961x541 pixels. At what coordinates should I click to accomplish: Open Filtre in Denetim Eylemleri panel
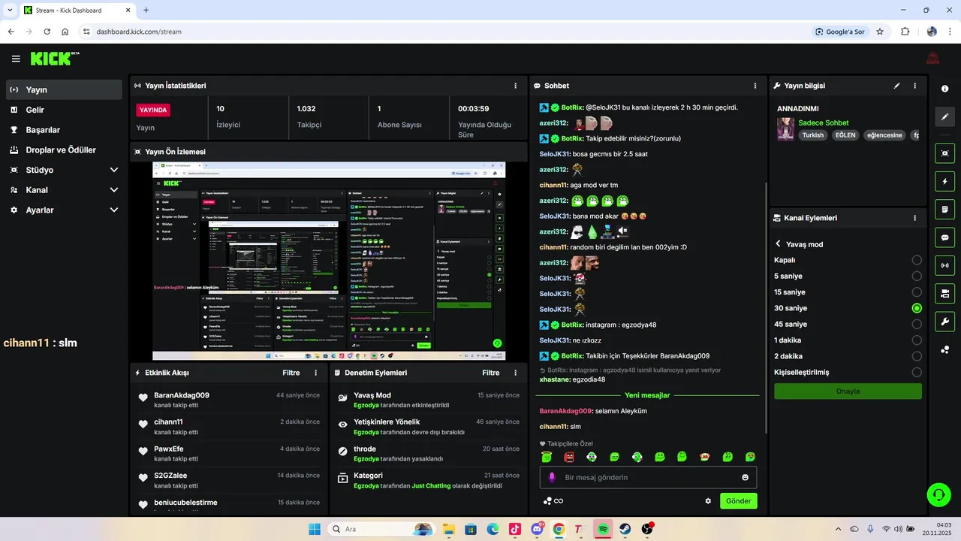point(491,373)
